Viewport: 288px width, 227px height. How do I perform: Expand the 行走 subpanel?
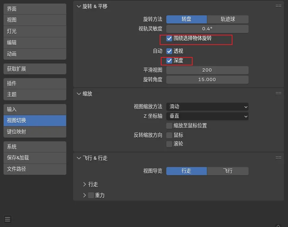coord(85,184)
